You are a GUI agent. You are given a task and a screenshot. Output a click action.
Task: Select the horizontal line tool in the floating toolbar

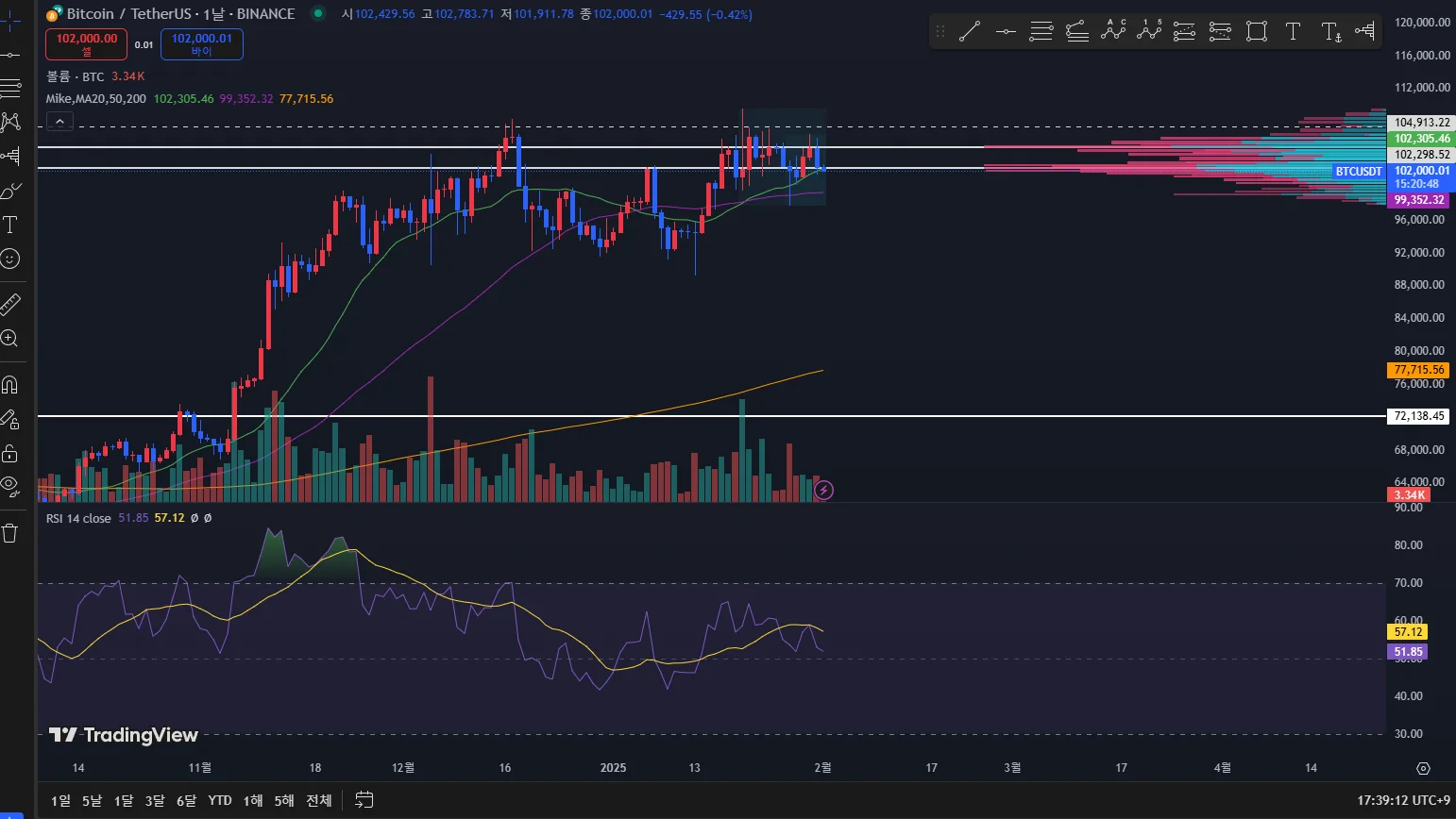click(1006, 32)
